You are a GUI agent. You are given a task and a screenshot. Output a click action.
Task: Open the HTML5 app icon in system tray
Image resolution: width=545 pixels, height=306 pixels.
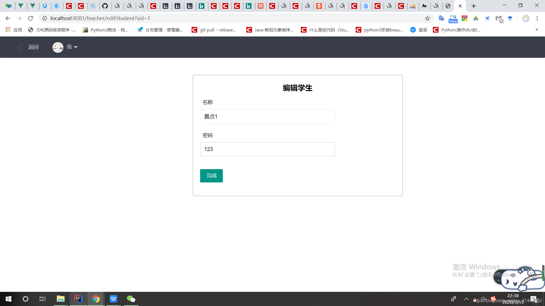[493, 298]
